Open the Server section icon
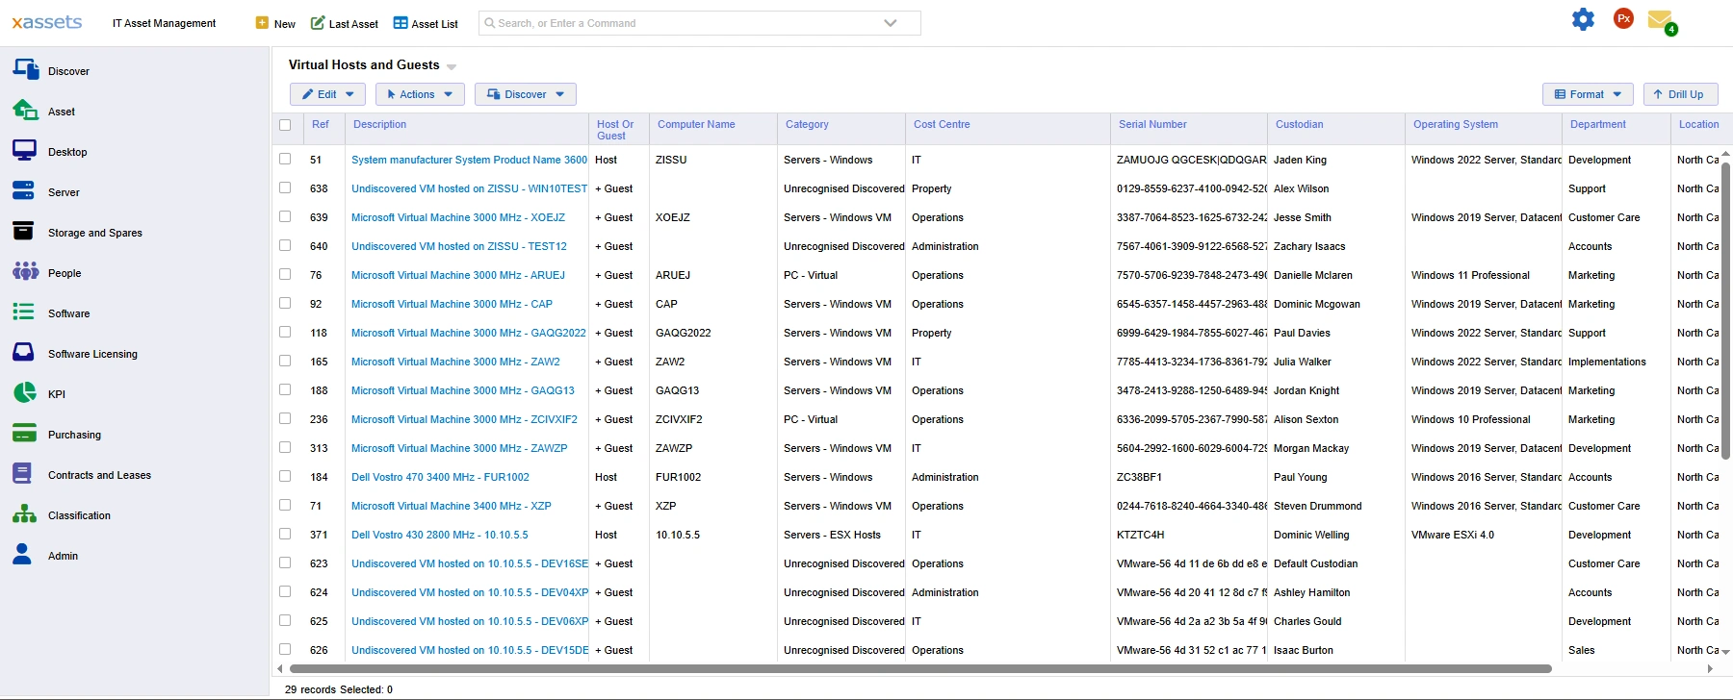The width and height of the screenshot is (1733, 700). click(24, 191)
